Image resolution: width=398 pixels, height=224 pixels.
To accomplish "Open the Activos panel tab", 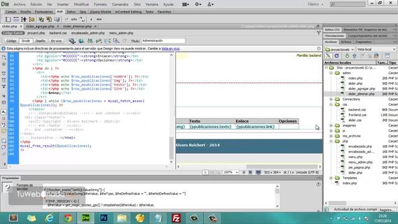I will point(346,42).
